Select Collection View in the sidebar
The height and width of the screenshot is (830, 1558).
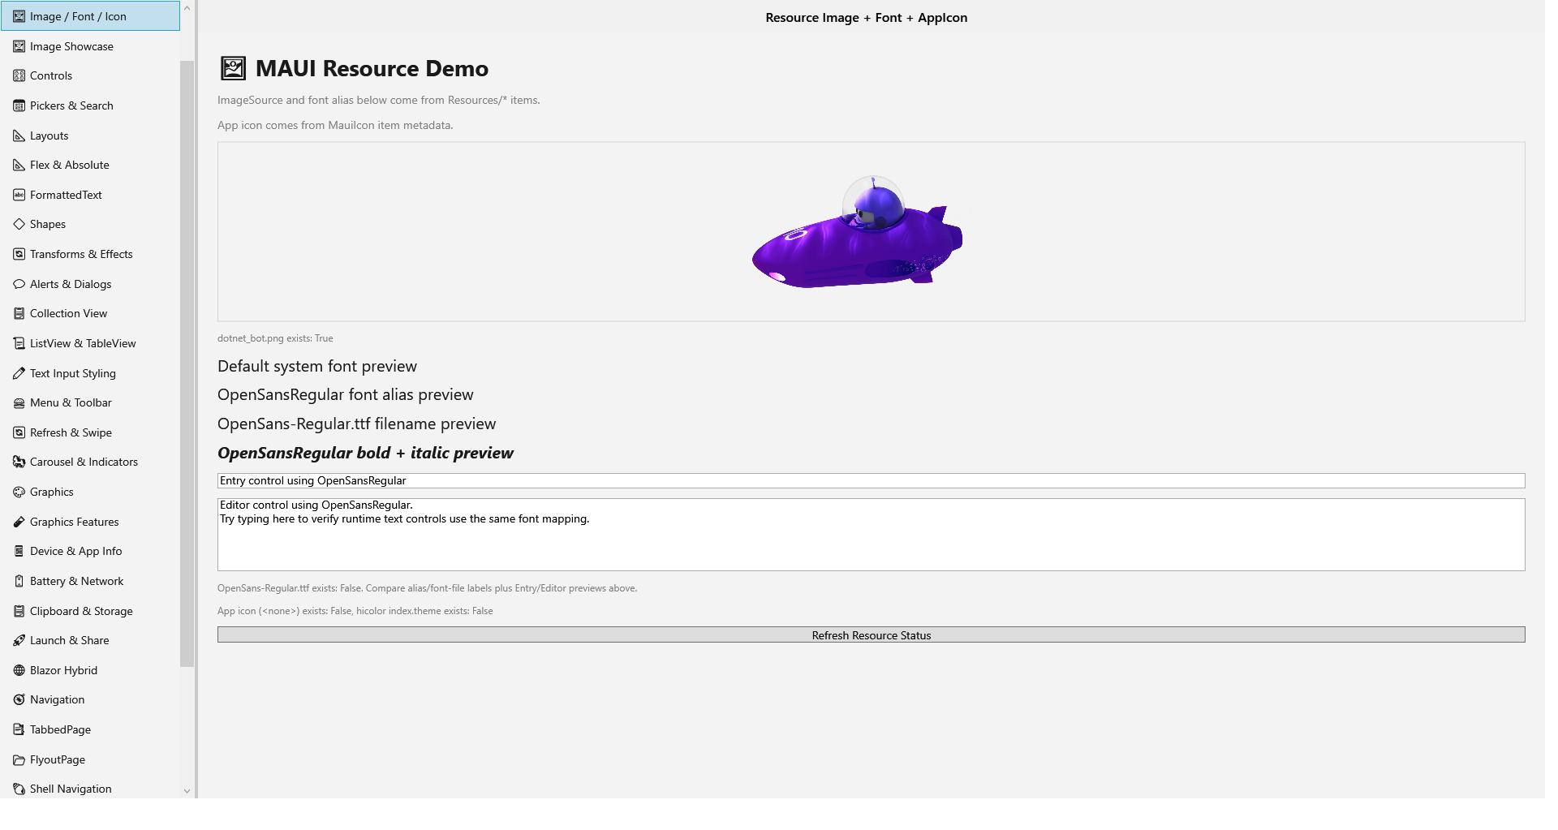(x=90, y=313)
